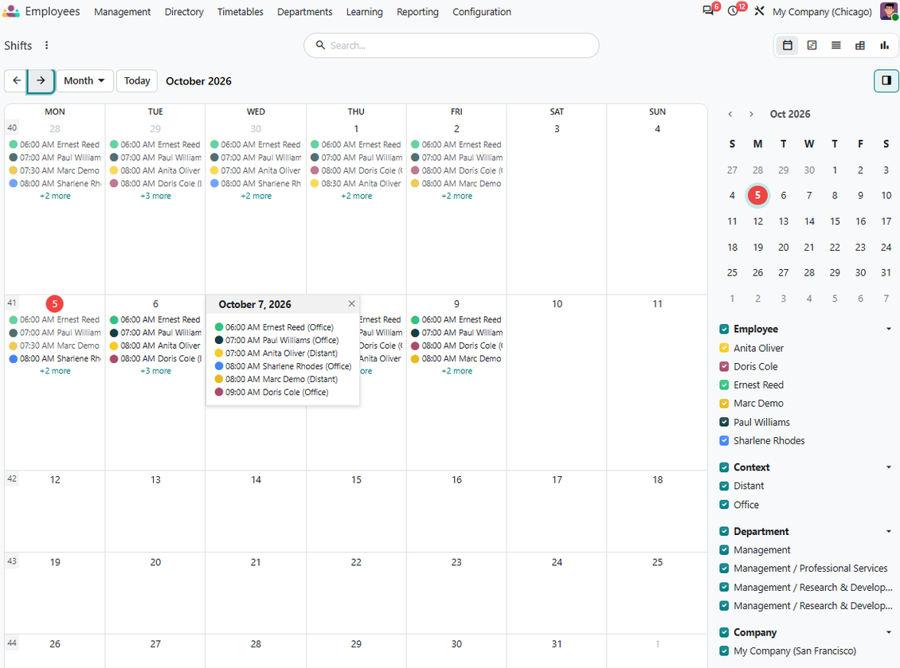This screenshot has height=668, width=900.
Task: Collapse the Employee filter section
Action: point(889,329)
